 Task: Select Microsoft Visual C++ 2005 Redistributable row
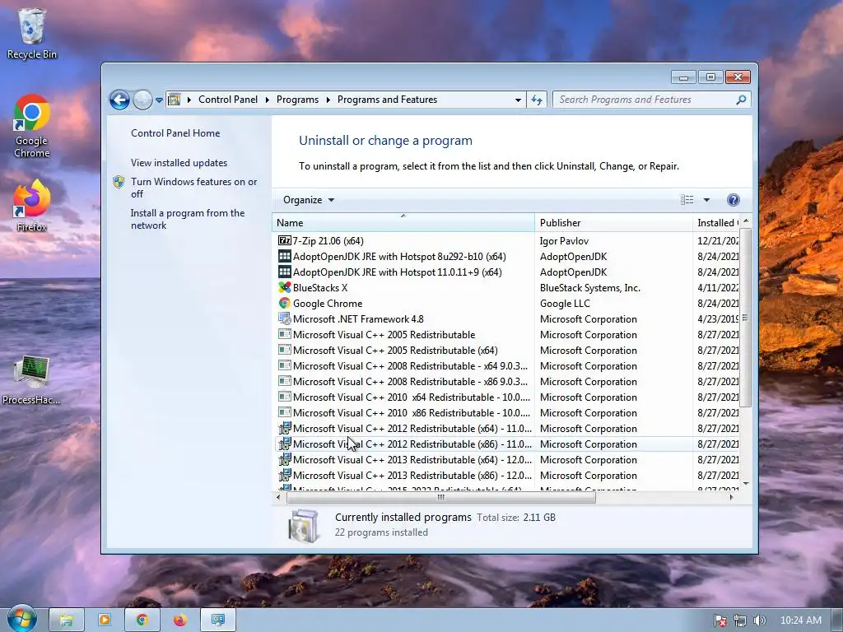click(x=508, y=334)
